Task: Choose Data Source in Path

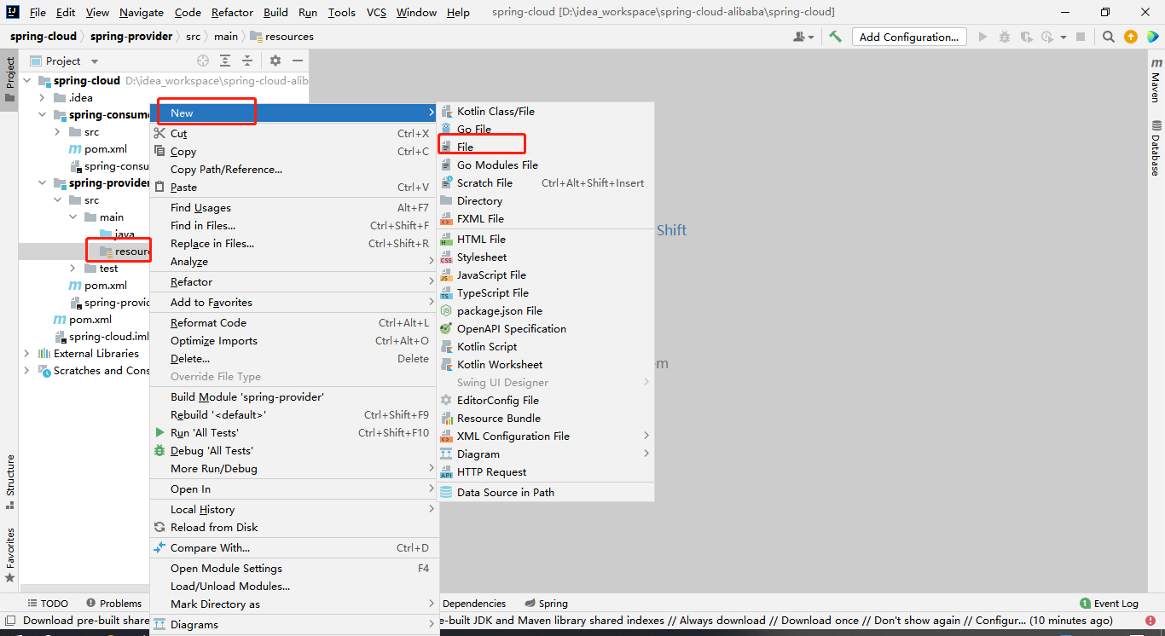Action: [x=545, y=493]
